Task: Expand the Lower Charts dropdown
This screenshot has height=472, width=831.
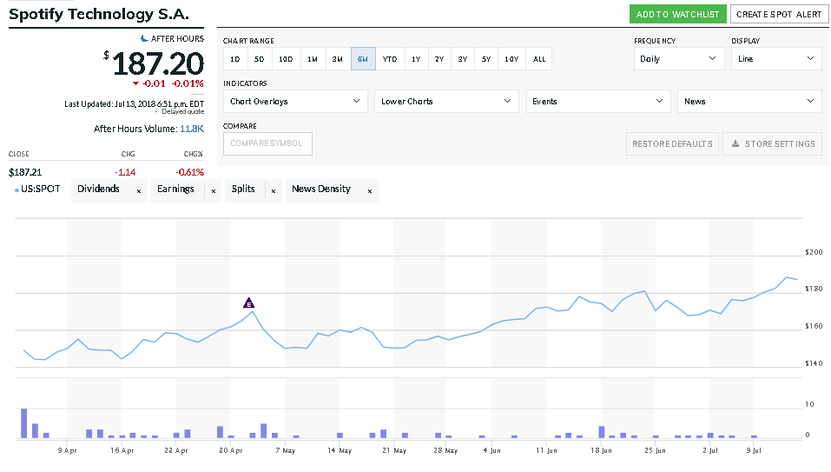Action: [446, 102]
